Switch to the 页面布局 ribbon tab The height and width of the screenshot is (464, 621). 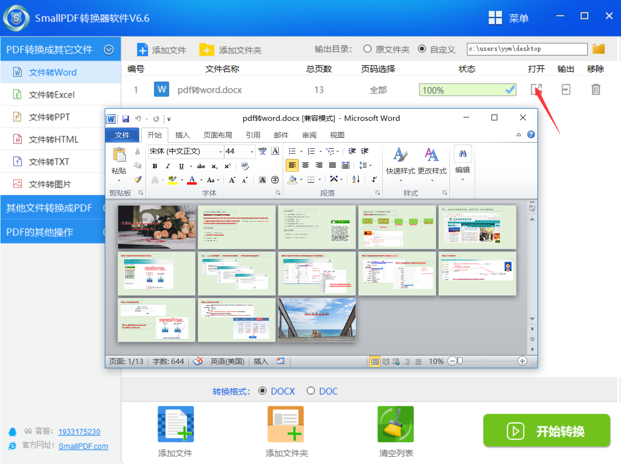(x=217, y=135)
